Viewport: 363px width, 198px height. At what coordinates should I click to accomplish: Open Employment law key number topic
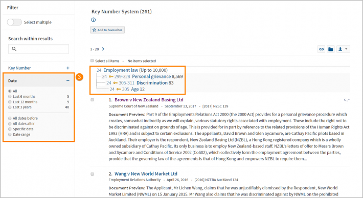(x=121, y=70)
